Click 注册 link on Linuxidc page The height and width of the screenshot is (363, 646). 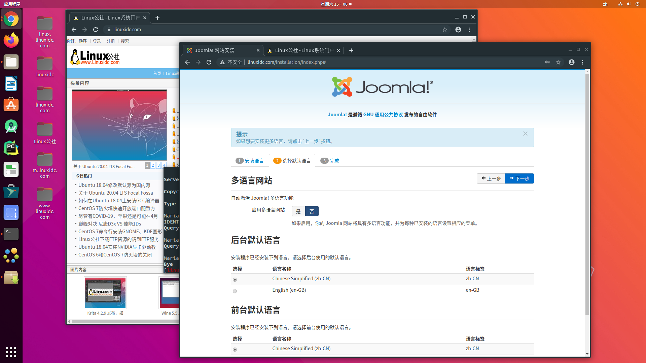click(111, 41)
